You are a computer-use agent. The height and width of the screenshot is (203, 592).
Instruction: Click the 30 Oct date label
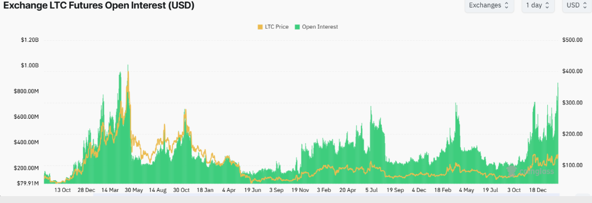point(181,190)
